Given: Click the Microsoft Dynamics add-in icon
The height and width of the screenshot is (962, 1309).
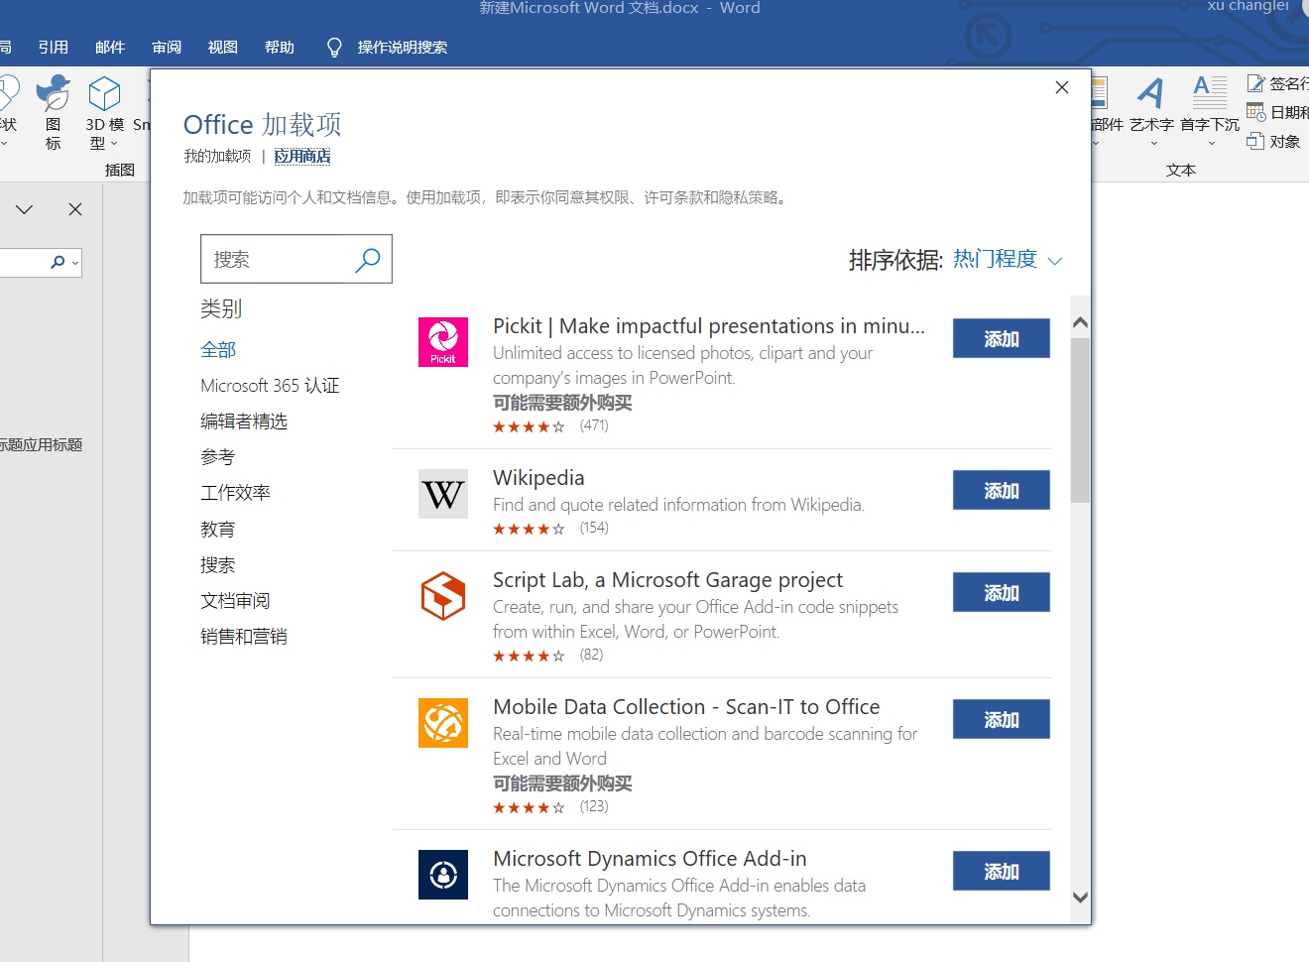Looking at the screenshot, I should 443,875.
